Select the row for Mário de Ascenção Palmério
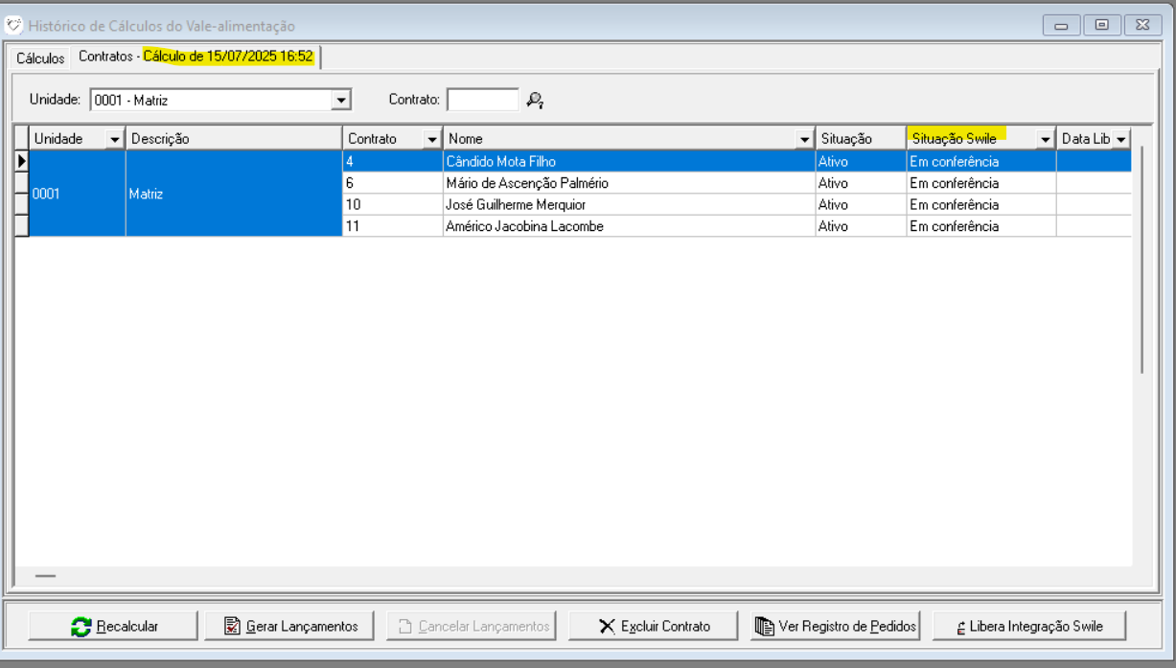1176x668 pixels. [x=527, y=183]
